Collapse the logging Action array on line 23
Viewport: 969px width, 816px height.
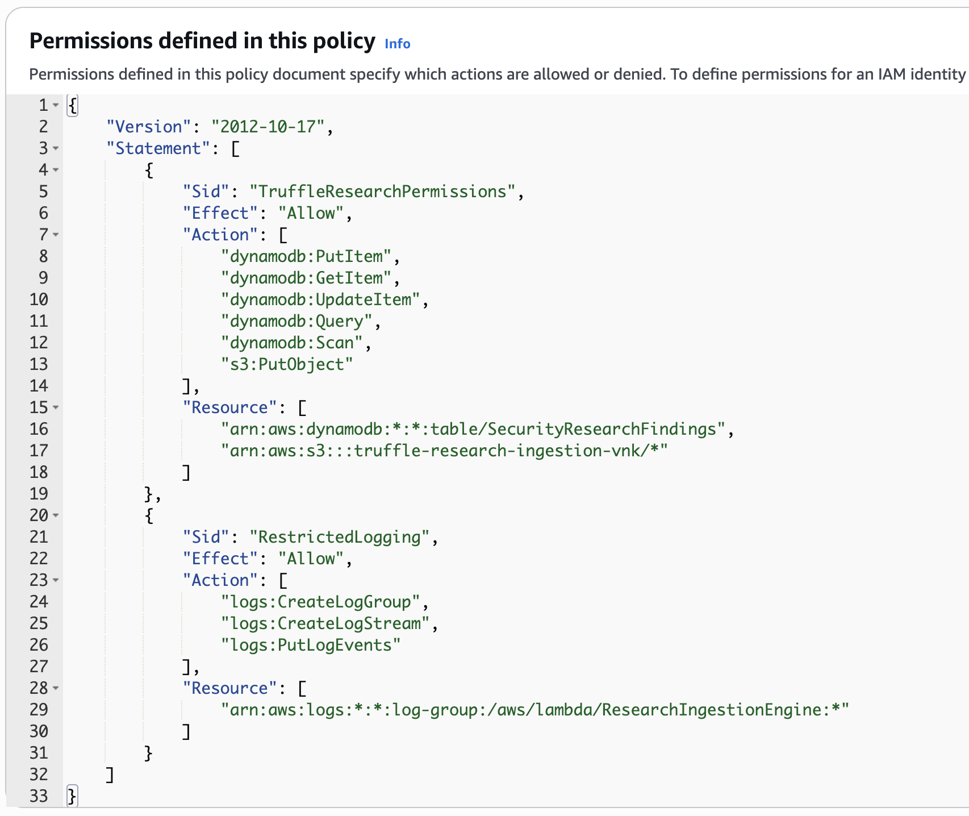[55, 580]
